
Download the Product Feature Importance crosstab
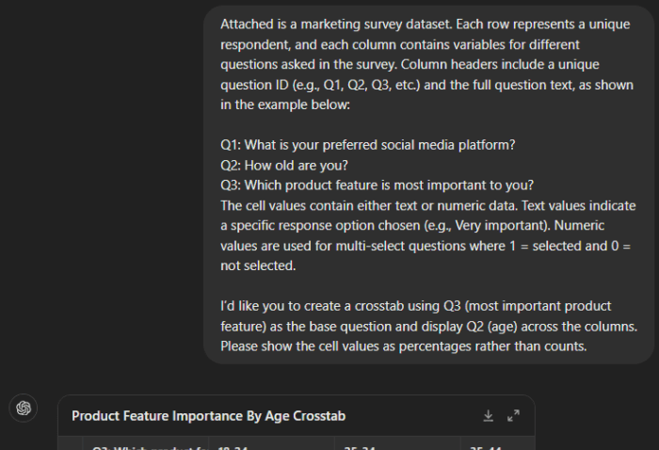point(488,415)
